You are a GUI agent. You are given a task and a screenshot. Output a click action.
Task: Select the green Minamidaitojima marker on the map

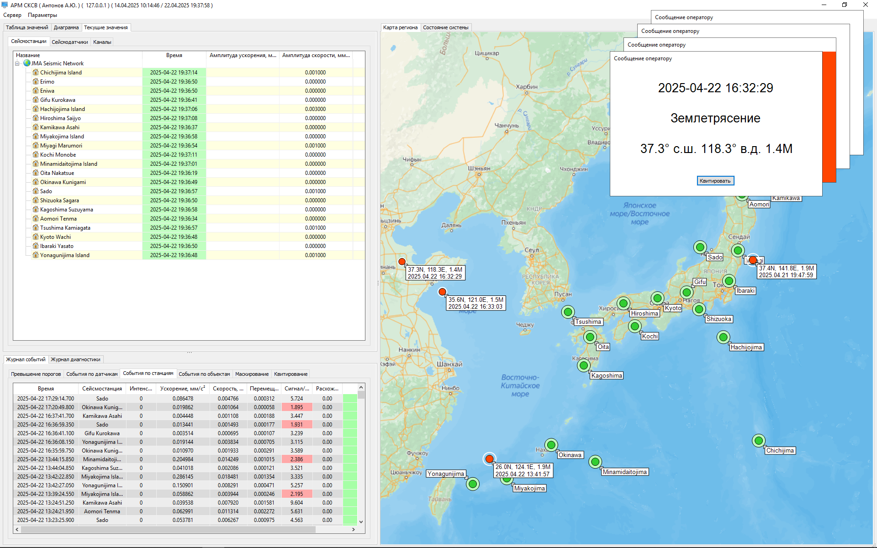point(595,462)
